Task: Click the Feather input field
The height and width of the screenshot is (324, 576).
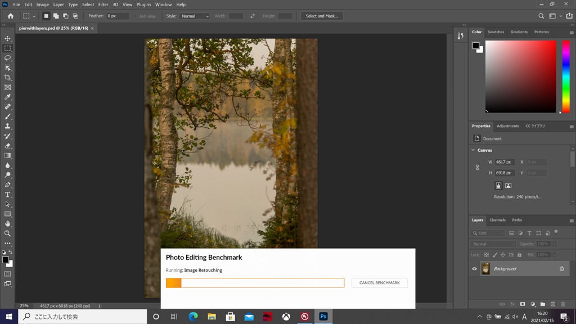Action: tap(117, 16)
